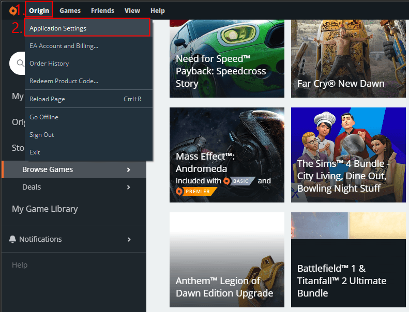Expand Browse Games chevron arrow
The height and width of the screenshot is (312, 409).
pyautogui.click(x=128, y=169)
